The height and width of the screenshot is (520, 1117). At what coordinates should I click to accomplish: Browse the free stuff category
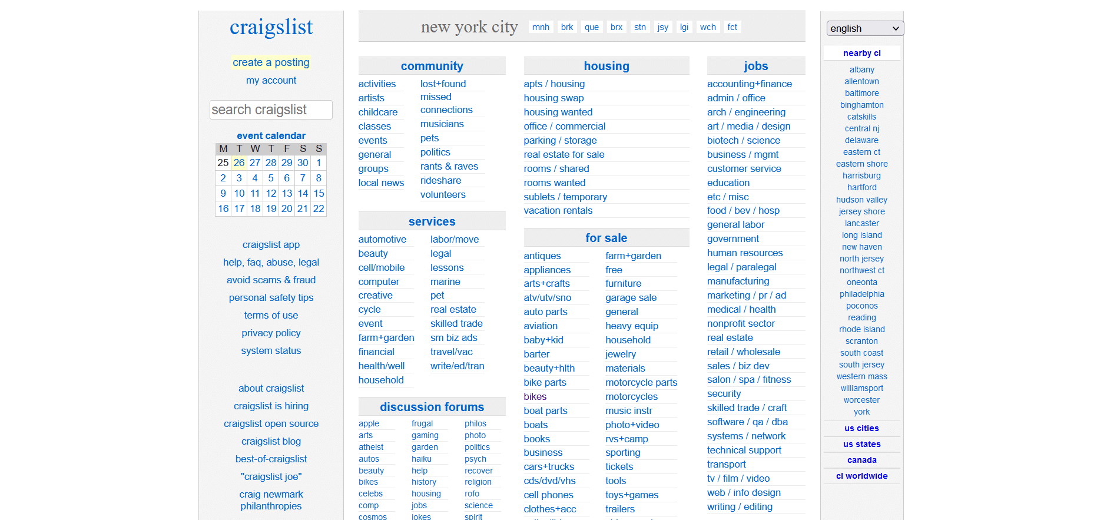pyautogui.click(x=614, y=270)
